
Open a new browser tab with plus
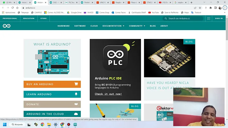tap(191, 3)
